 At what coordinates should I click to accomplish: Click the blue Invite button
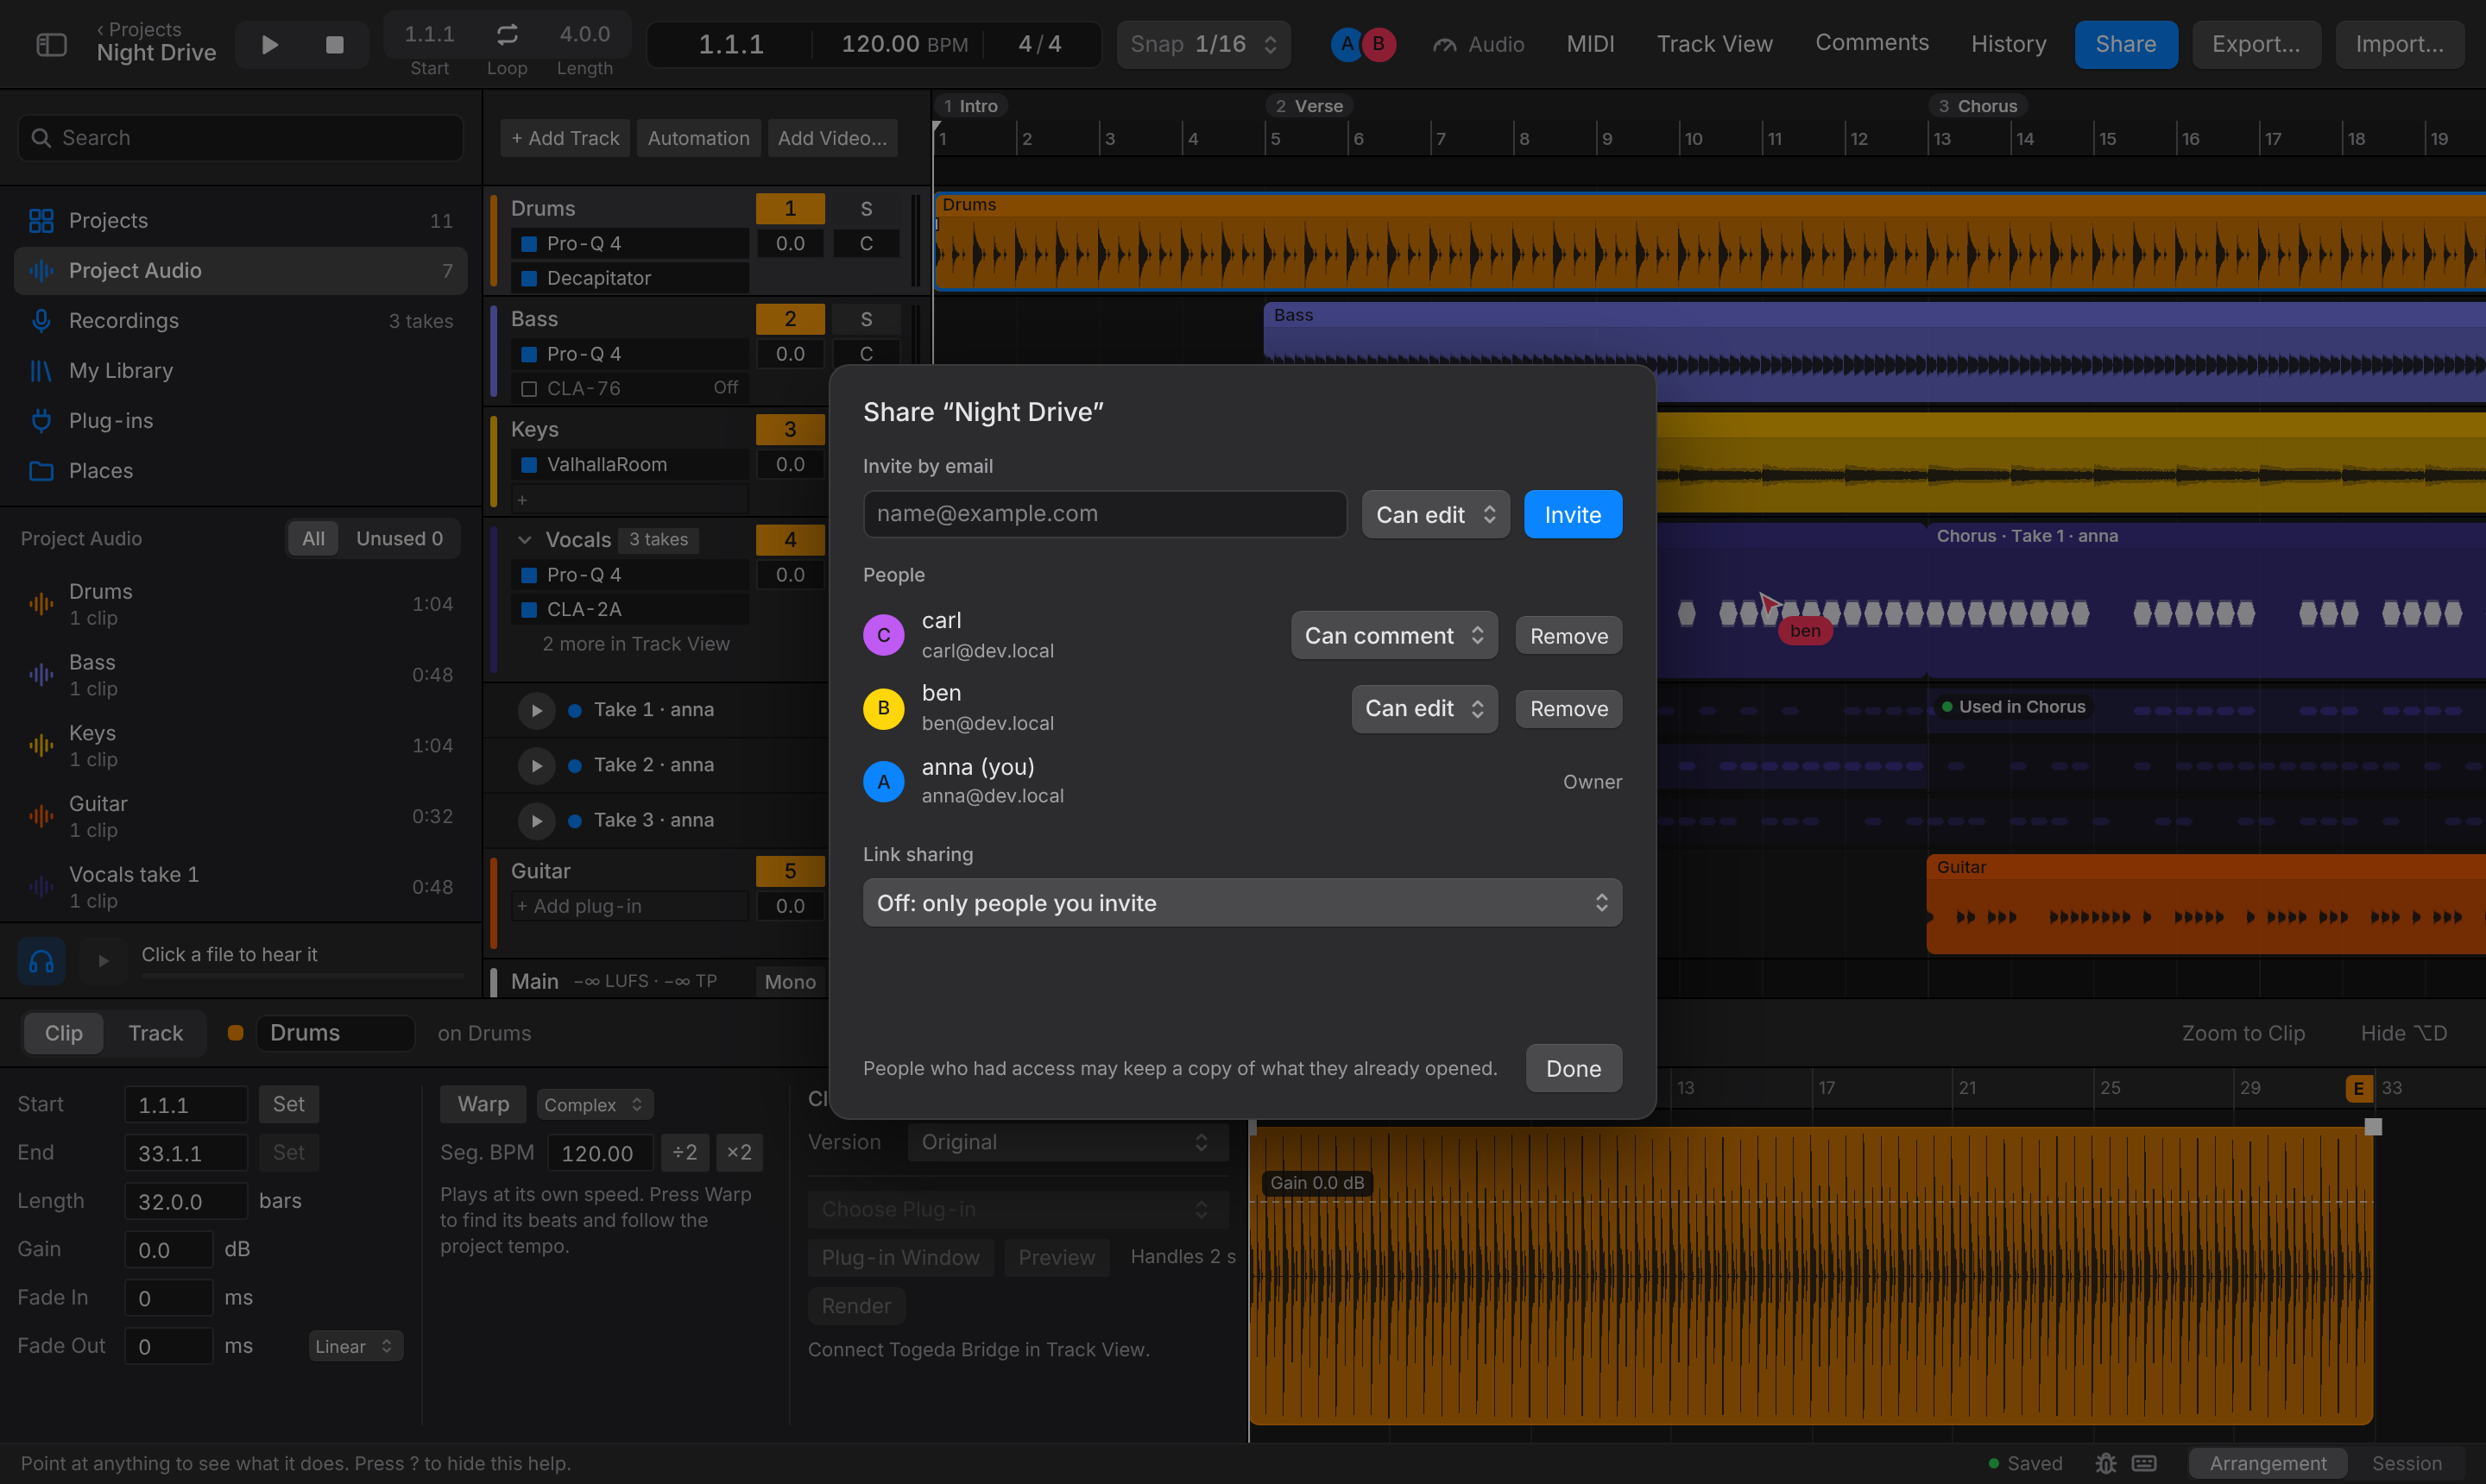pyautogui.click(x=1573, y=515)
